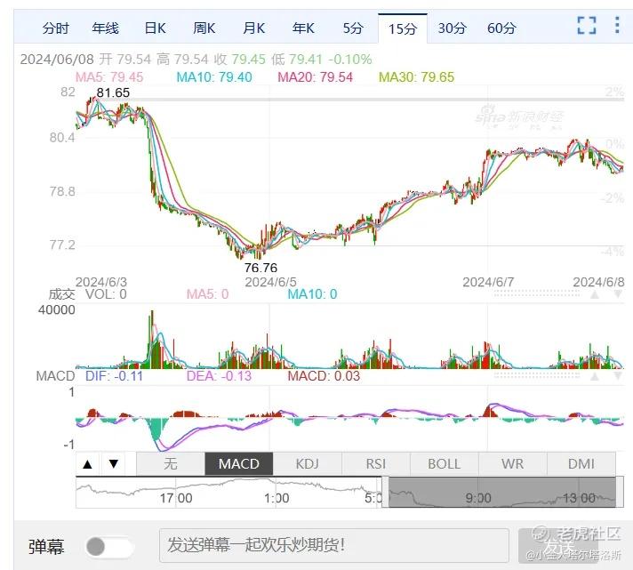Click the 弹幕 message input field

click(x=334, y=546)
